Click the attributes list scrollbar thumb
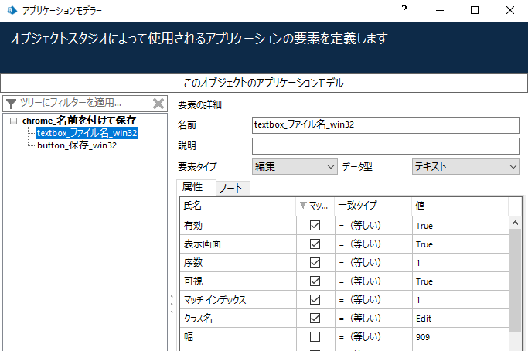This screenshot has width=528, height=351. pos(515,281)
